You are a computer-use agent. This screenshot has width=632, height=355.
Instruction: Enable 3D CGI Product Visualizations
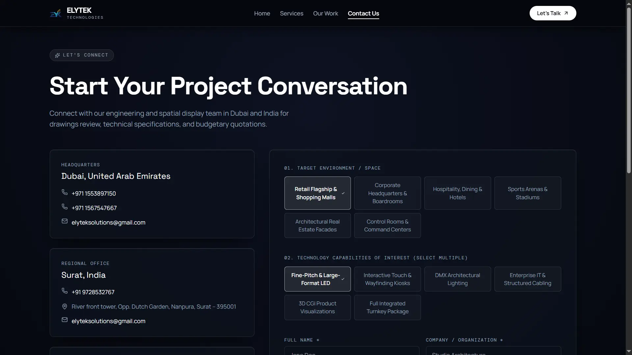coord(317,307)
